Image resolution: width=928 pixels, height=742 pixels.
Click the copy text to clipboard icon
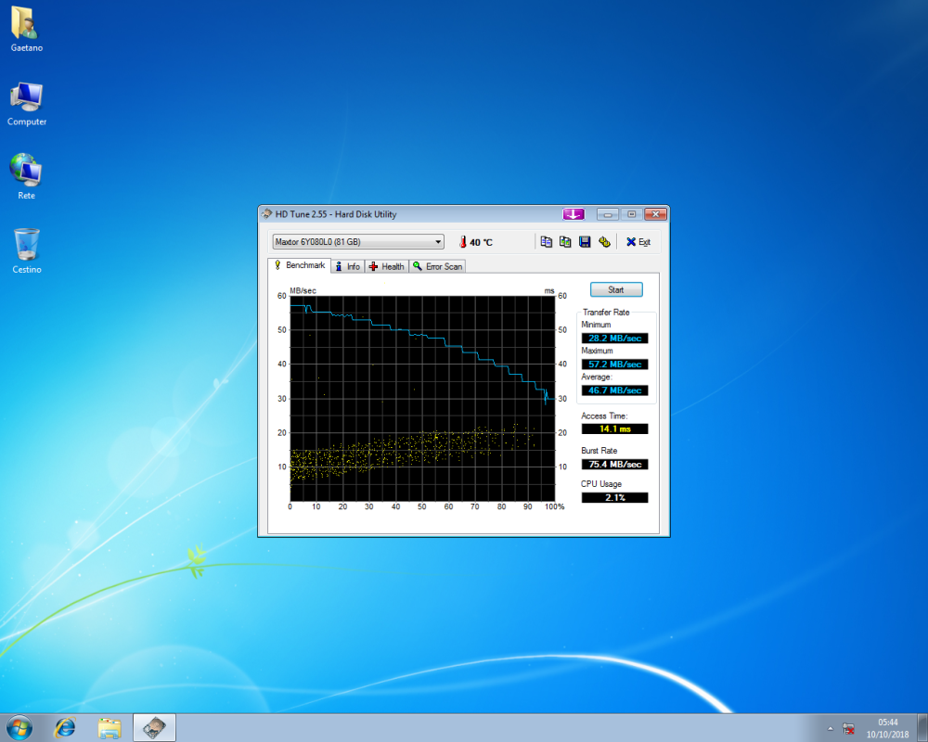(x=547, y=241)
